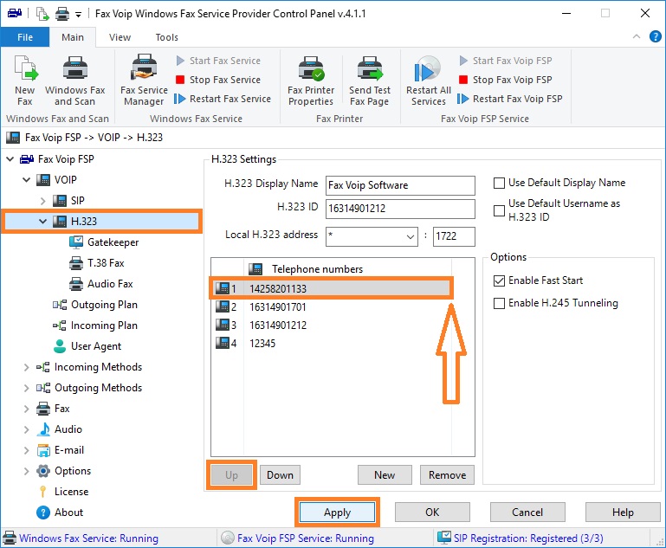Select telephone number 12345
666x548 pixels.
(x=332, y=344)
